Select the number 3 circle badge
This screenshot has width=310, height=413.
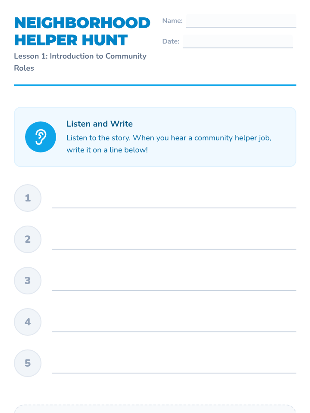(x=28, y=281)
